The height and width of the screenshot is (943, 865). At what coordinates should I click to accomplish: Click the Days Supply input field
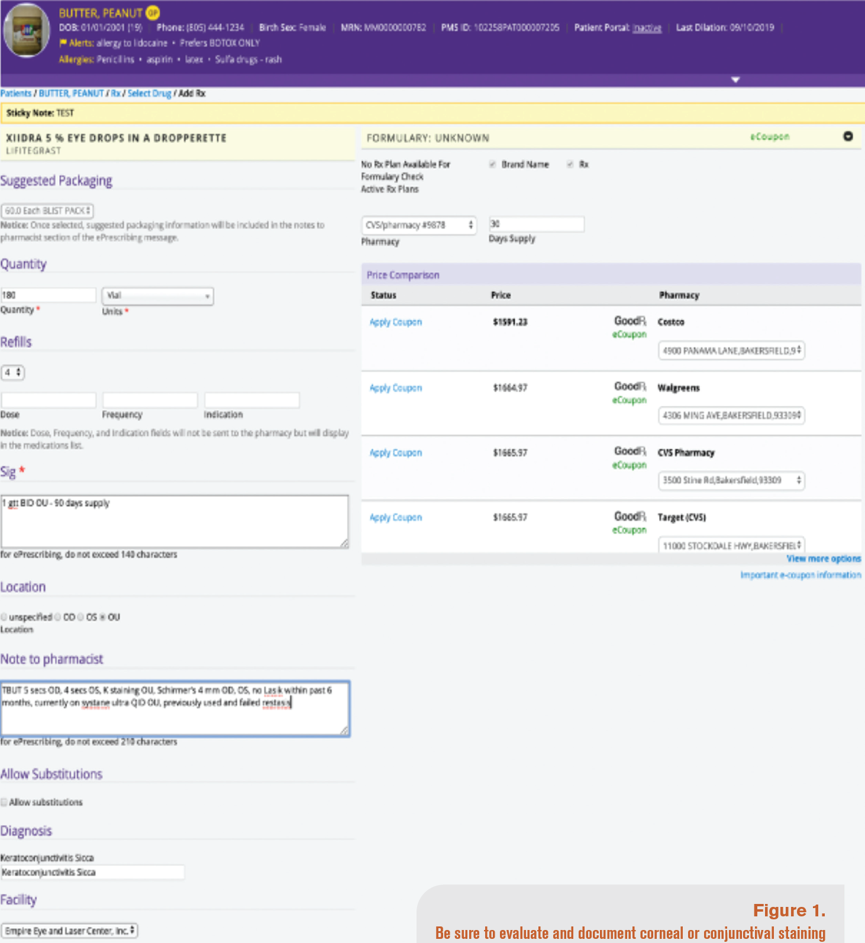[537, 224]
